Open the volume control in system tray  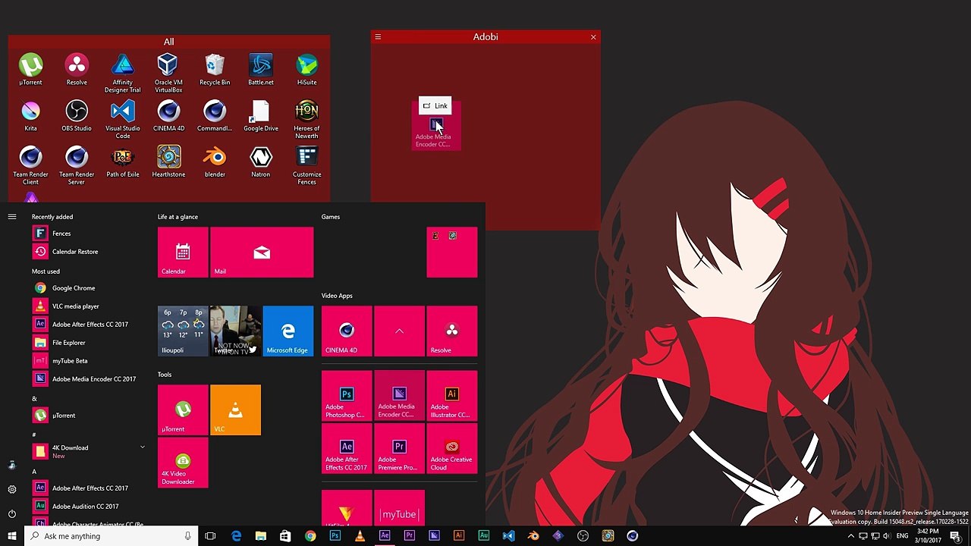(886, 536)
